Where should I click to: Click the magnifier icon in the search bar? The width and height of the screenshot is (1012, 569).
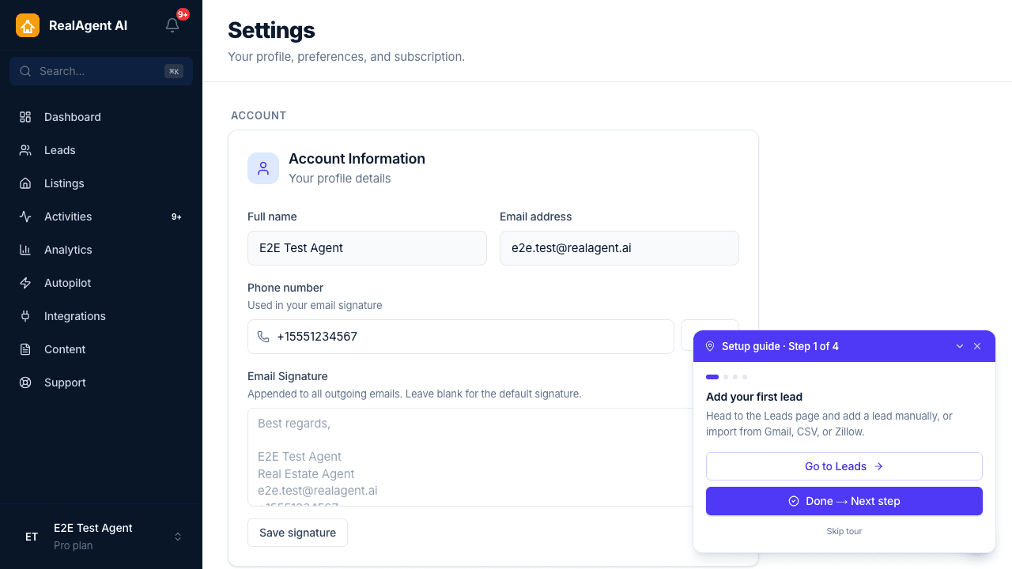[25, 71]
